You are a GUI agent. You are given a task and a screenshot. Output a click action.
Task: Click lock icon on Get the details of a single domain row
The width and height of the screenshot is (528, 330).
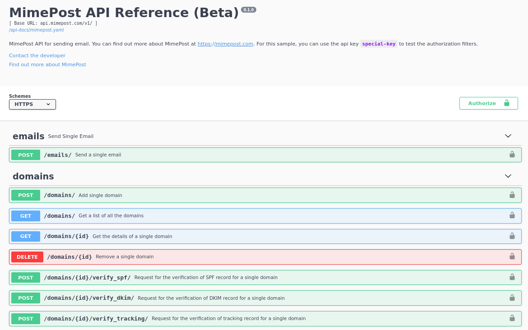(512, 236)
